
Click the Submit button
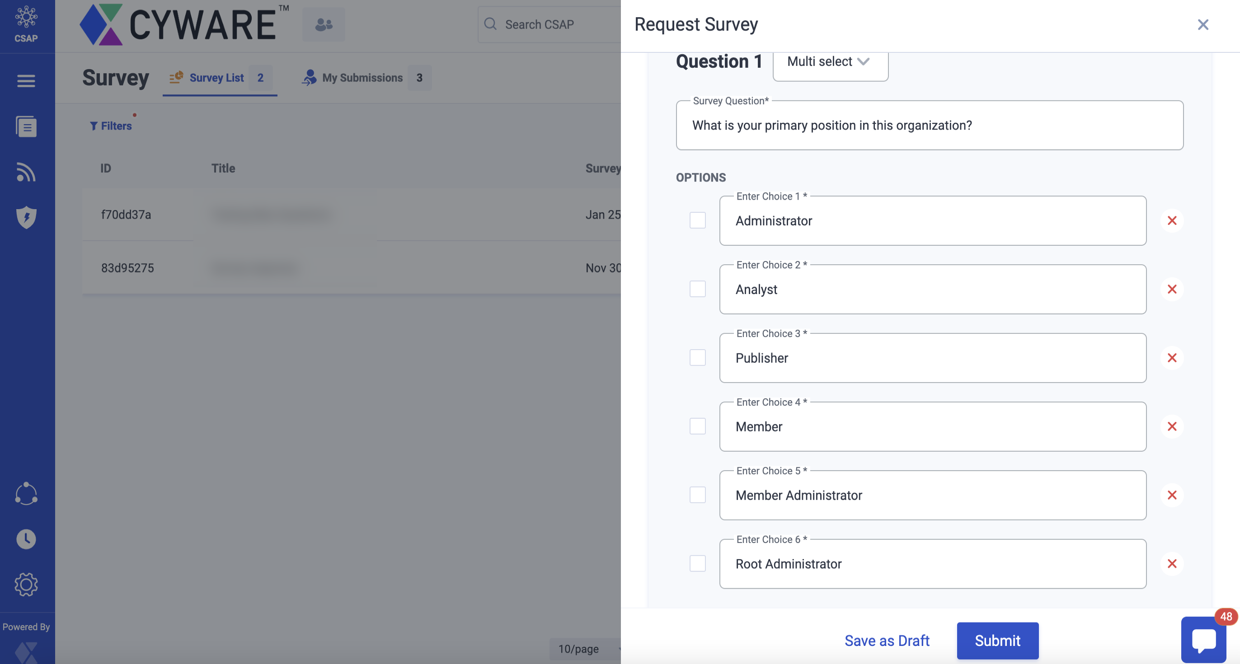click(x=997, y=641)
